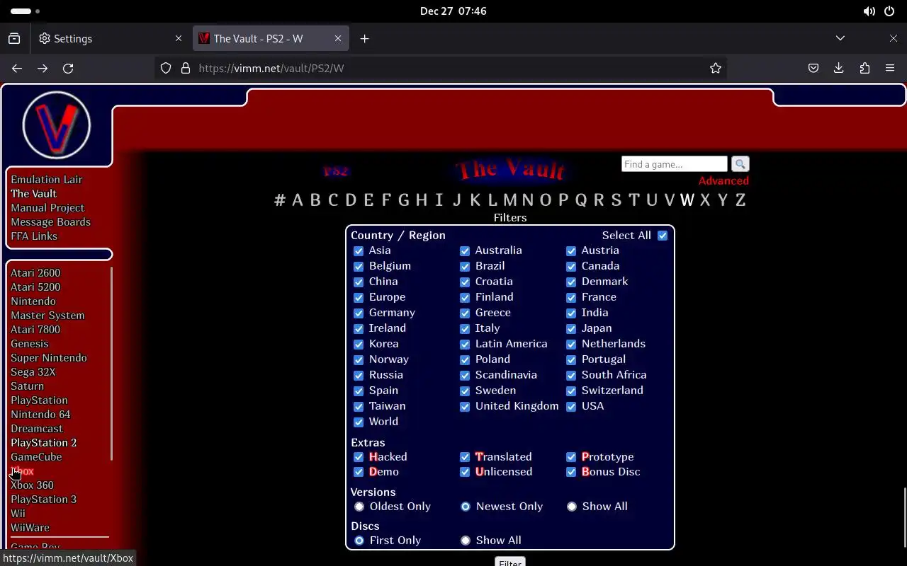Image resolution: width=907 pixels, height=566 pixels.
Task: Expand the list all tabs chevron
Action: tap(840, 38)
